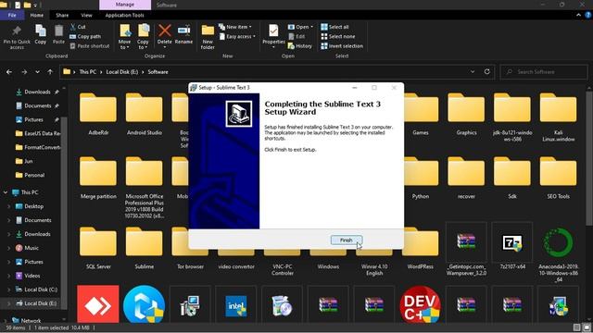Viewport: 593px width, 333px height.
Task: Click Local Disk (E:) breadcrumb
Action: point(121,72)
